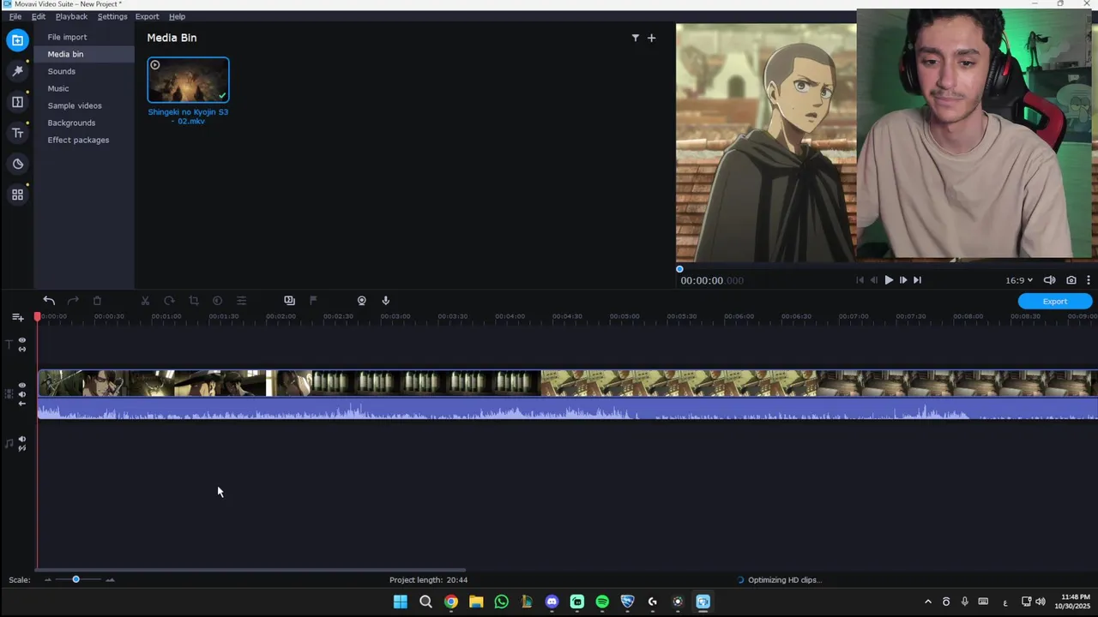This screenshot has width=1098, height=617.
Task: Click the horizontal timeline scrollbar
Action: pos(251,570)
